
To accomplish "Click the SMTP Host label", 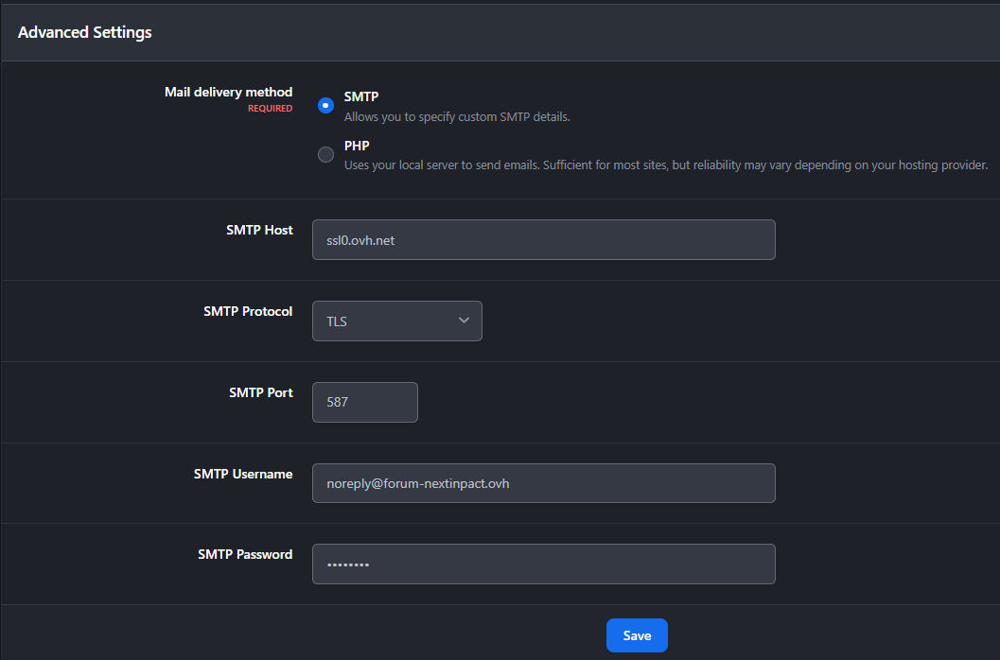I will 259,230.
